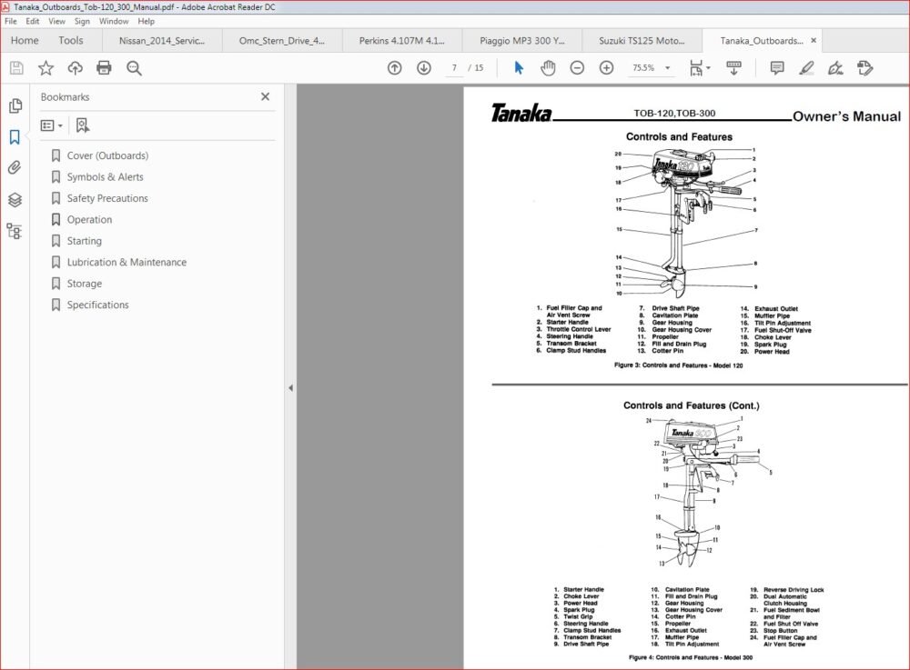
Task: Go to Operation bookmark
Action: (x=89, y=220)
